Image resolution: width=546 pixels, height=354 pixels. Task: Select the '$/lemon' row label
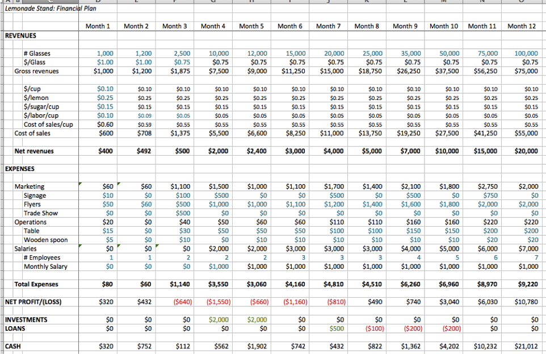pos(36,98)
